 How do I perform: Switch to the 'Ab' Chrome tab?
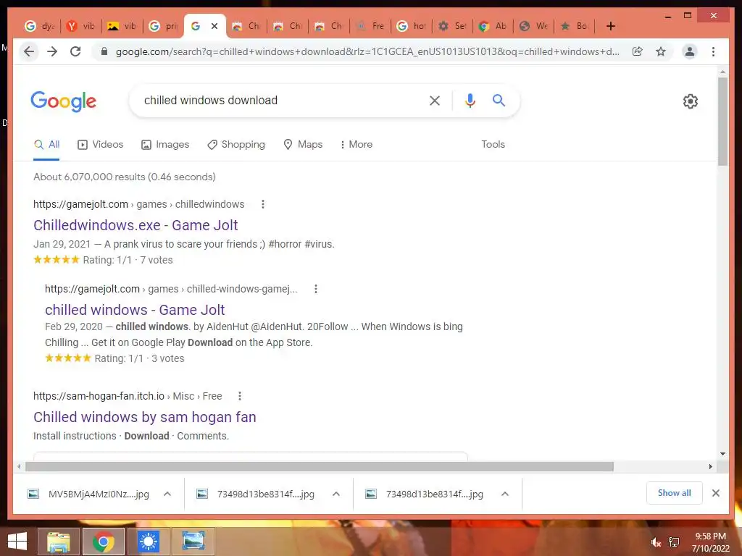493,26
